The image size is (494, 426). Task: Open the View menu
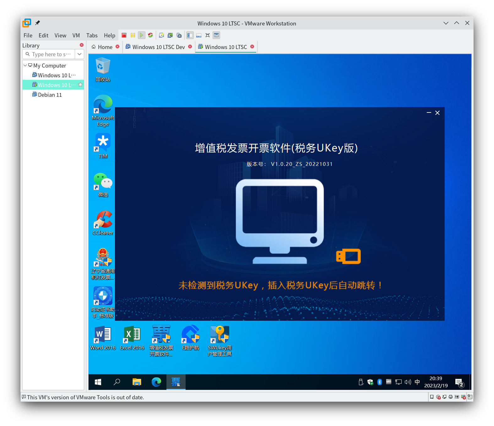point(60,35)
